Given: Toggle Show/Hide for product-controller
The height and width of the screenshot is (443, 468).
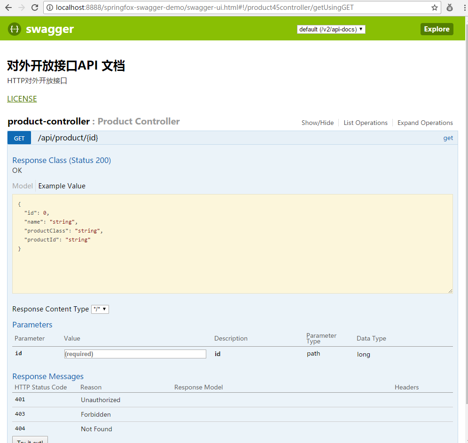Looking at the screenshot, I should (318, 123).
